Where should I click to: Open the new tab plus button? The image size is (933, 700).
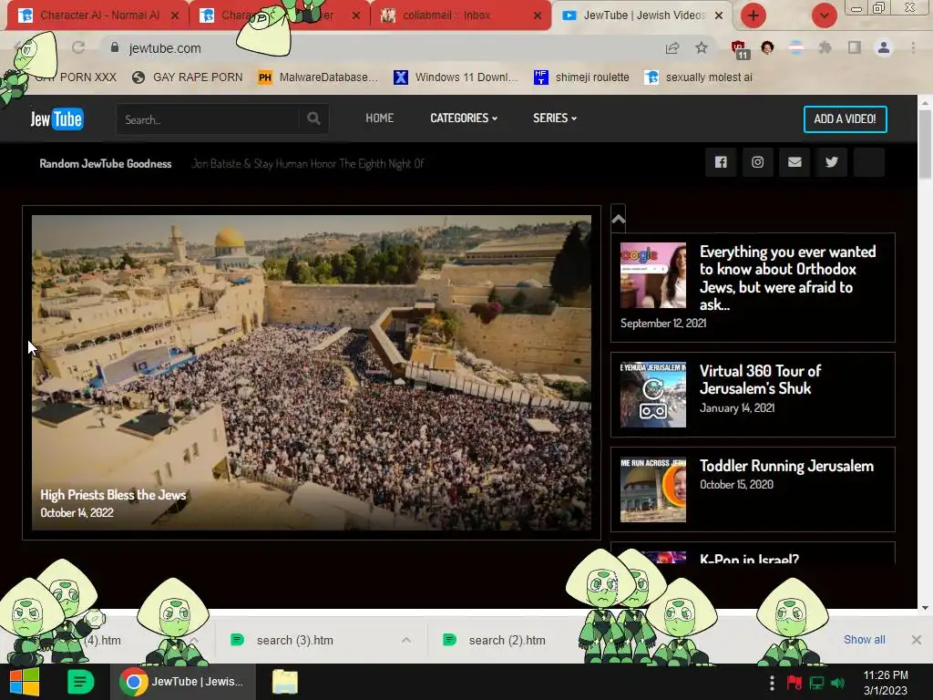754,15
